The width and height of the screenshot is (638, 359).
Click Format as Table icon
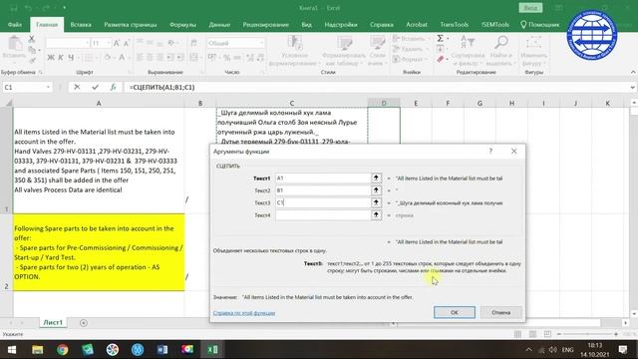click(344, 42)
